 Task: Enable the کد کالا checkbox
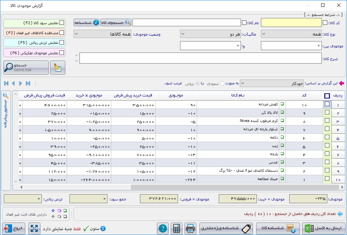(325, 23)
